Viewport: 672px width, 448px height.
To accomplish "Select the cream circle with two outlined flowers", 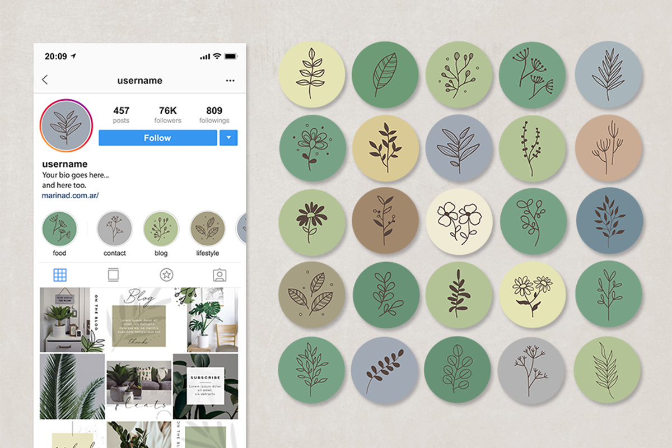I will [459, 221].
